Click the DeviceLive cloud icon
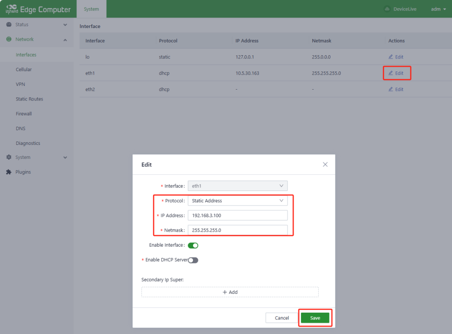 pos(387,9)
